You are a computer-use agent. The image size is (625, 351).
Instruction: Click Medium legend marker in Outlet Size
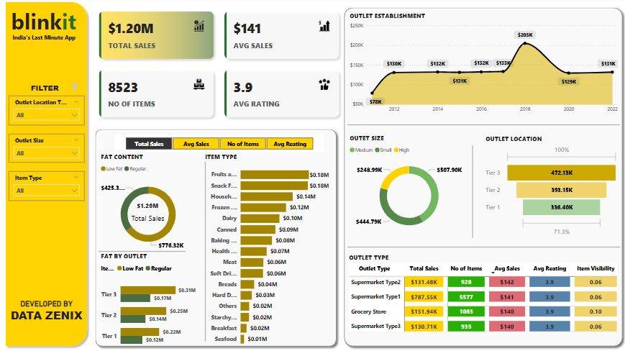pyautogui.click(x=352, y=150)
